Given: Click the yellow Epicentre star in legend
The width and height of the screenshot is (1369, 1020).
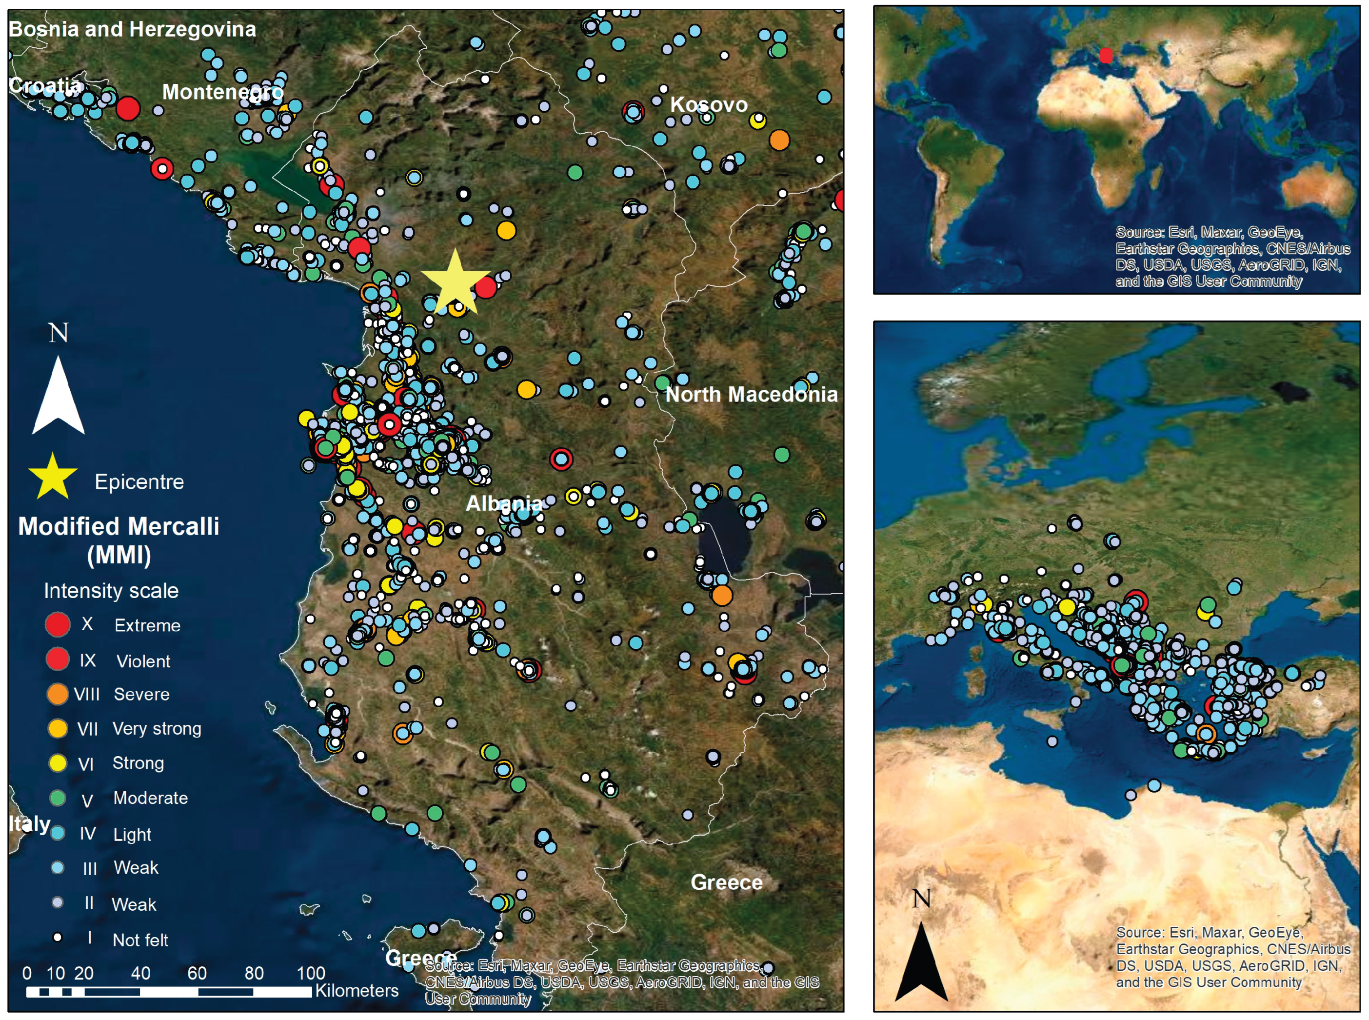Looking at the screenshot, I should tap(53, 478).
